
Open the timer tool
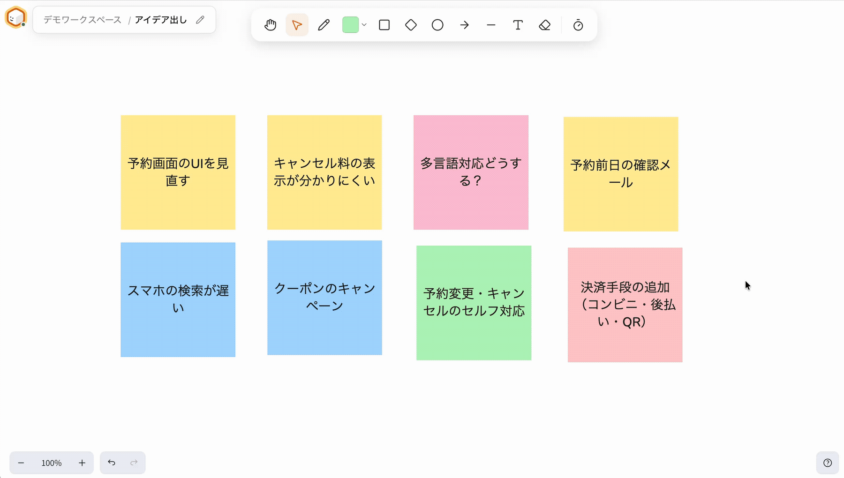[x=578, y=25]
